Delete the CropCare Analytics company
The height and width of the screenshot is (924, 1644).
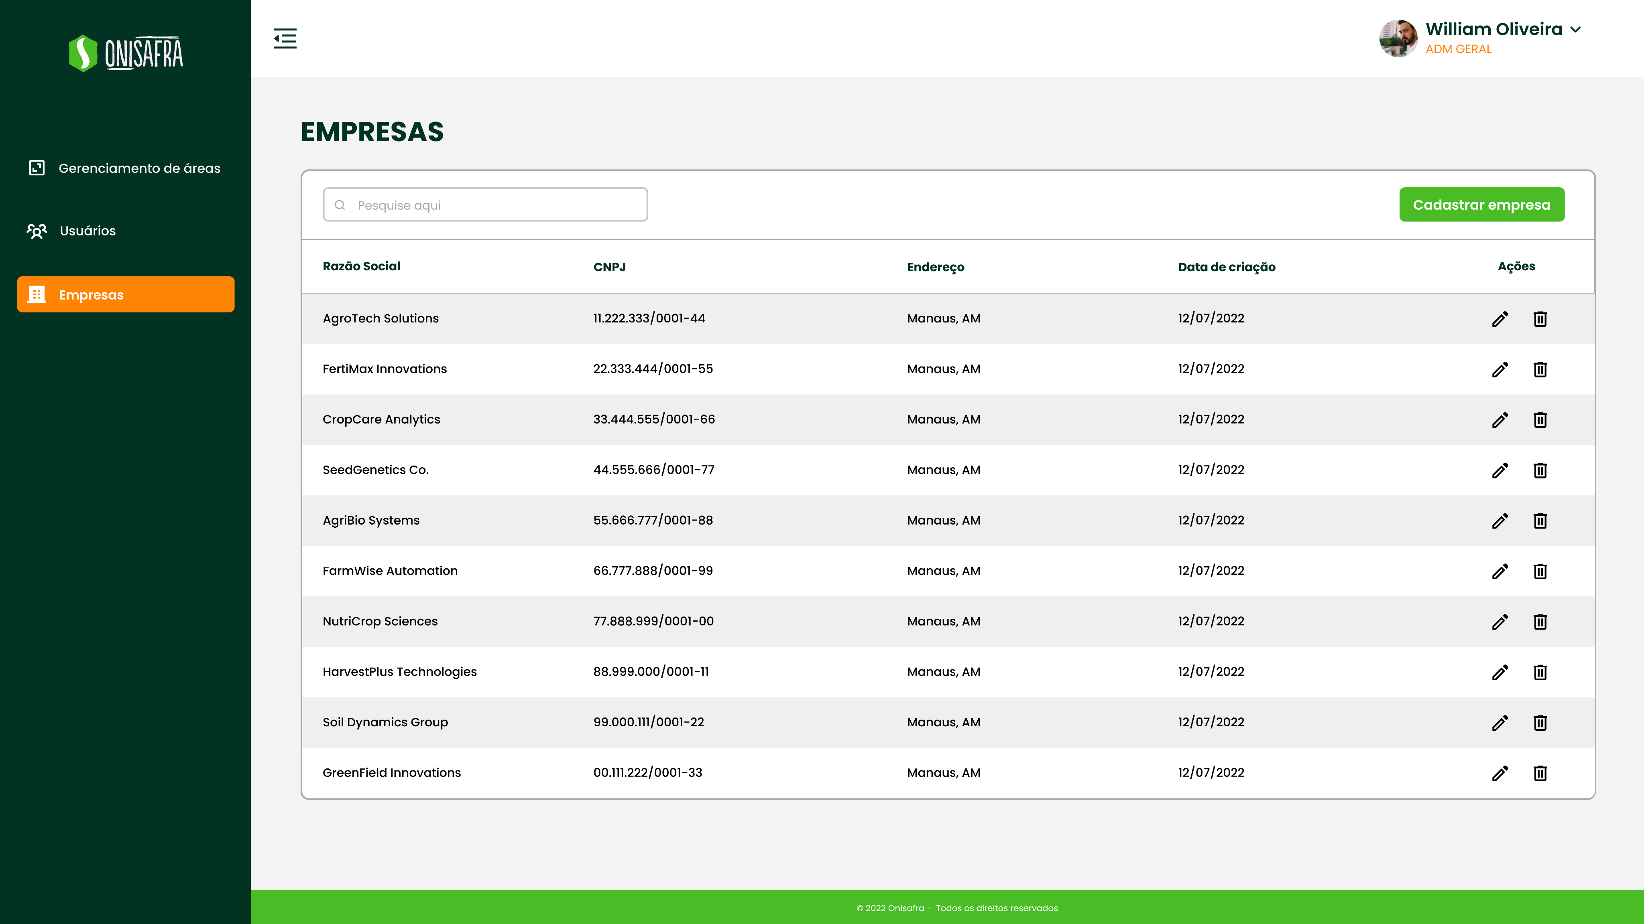pyautogui.click(x=1540, y=419)
